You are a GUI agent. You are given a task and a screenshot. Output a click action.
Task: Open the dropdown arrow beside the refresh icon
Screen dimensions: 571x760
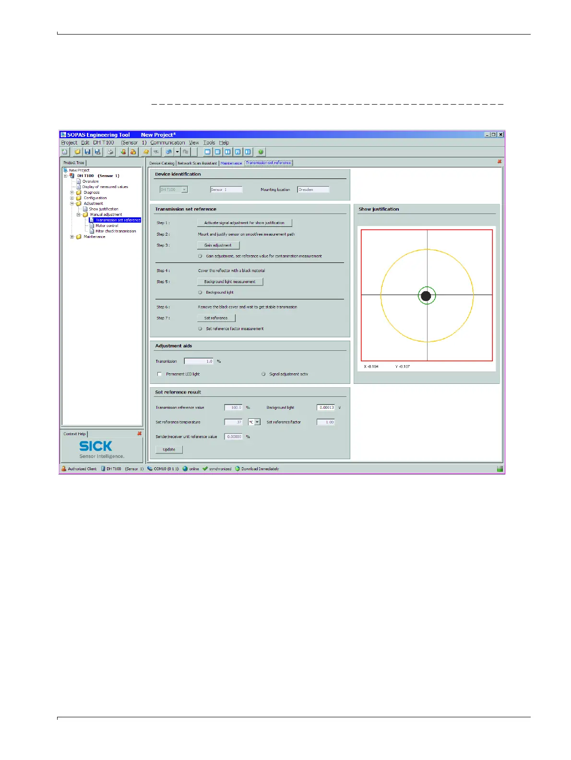click(x=177, y=152)
